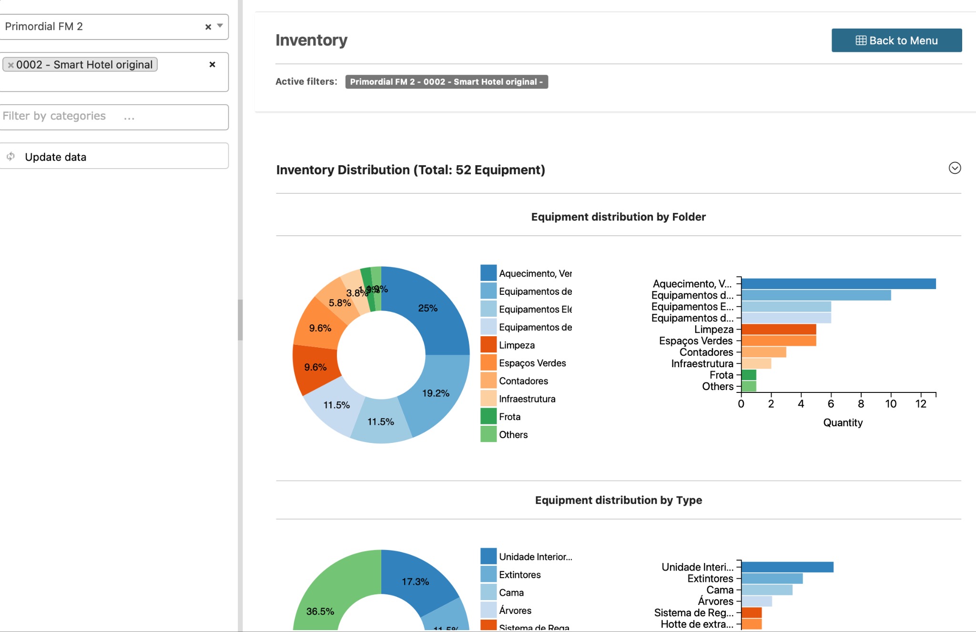Clear all selected hotels with X

pos(212,64)
